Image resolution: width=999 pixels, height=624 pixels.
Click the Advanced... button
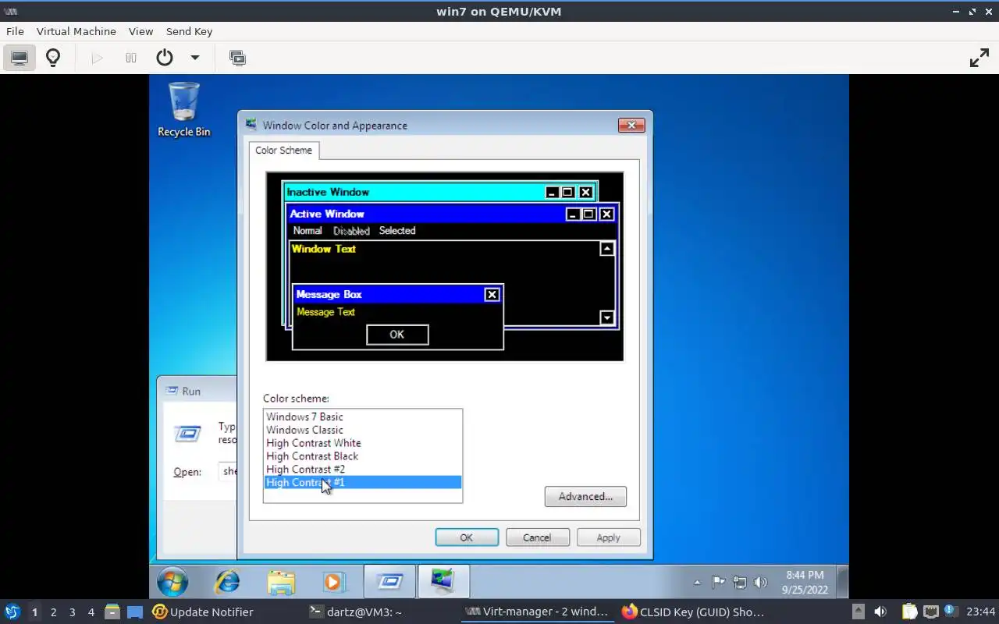click(585, 496)
